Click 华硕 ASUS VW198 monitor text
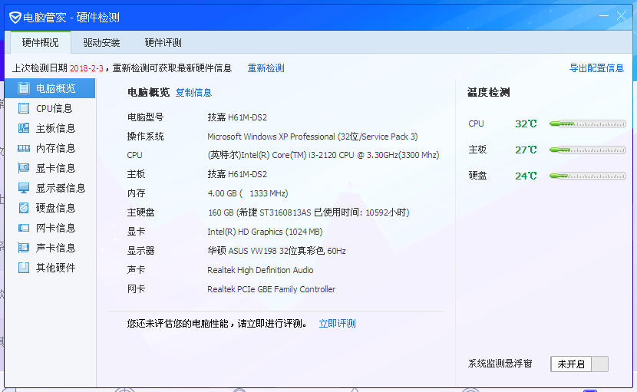 (276, 251)
